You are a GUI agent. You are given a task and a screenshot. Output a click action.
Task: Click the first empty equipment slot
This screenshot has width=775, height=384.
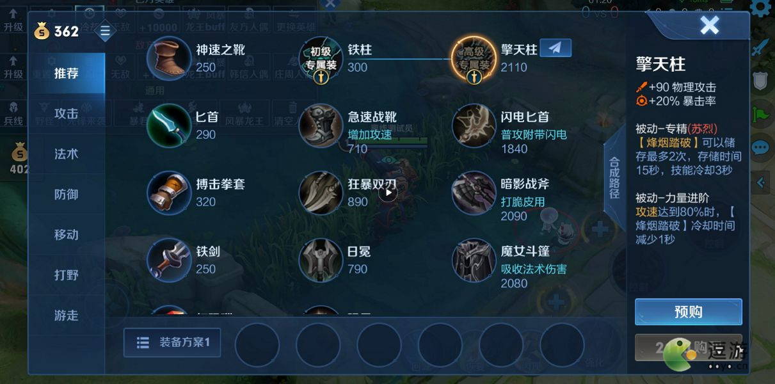pos(257,345)
